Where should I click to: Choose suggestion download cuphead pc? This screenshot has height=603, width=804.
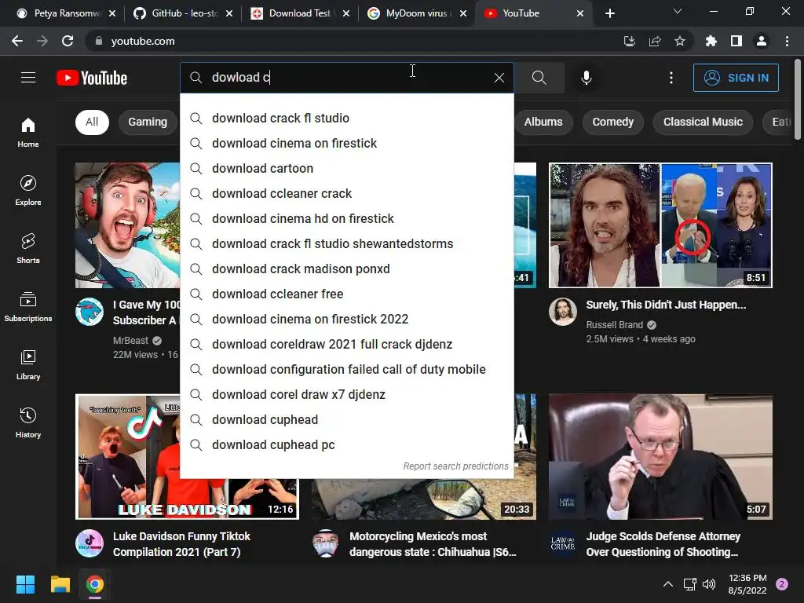coord(346,444)
